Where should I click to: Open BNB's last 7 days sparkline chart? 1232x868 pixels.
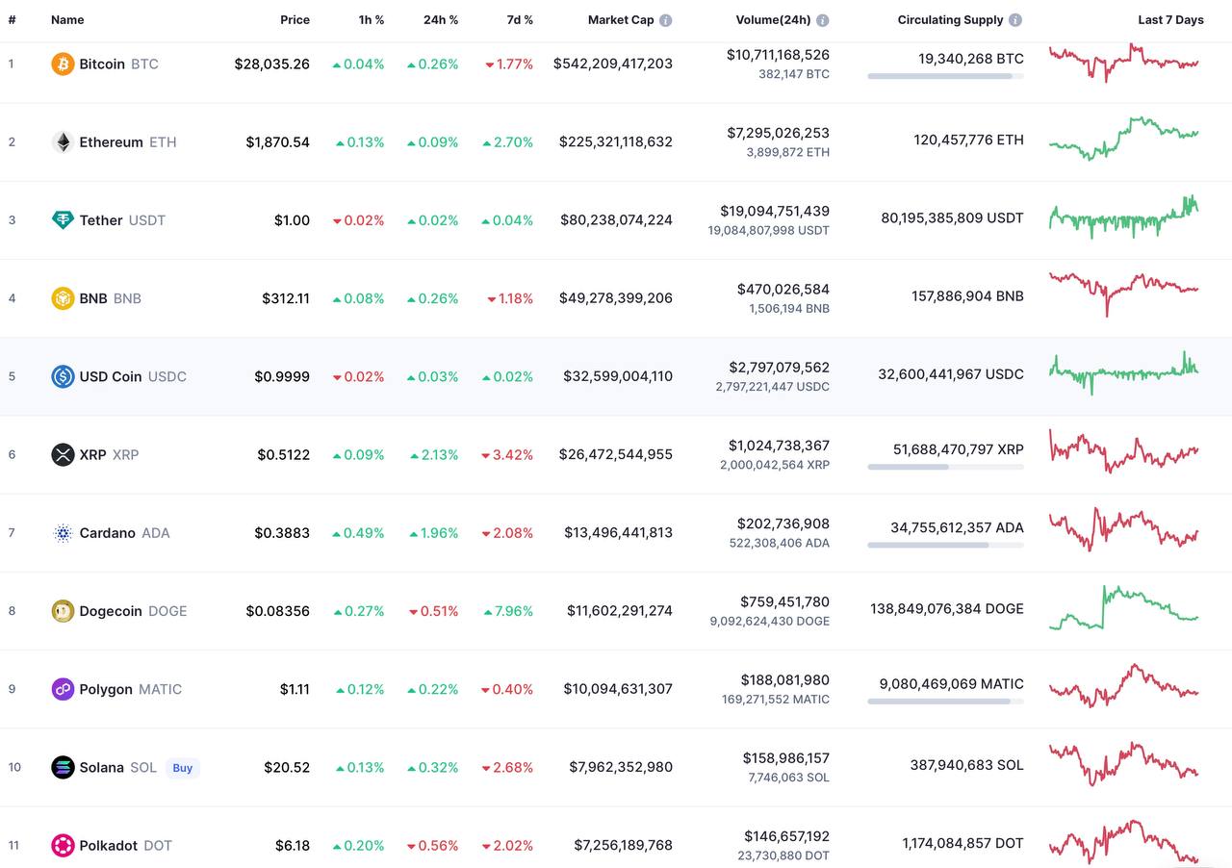tap(1123, 291)
